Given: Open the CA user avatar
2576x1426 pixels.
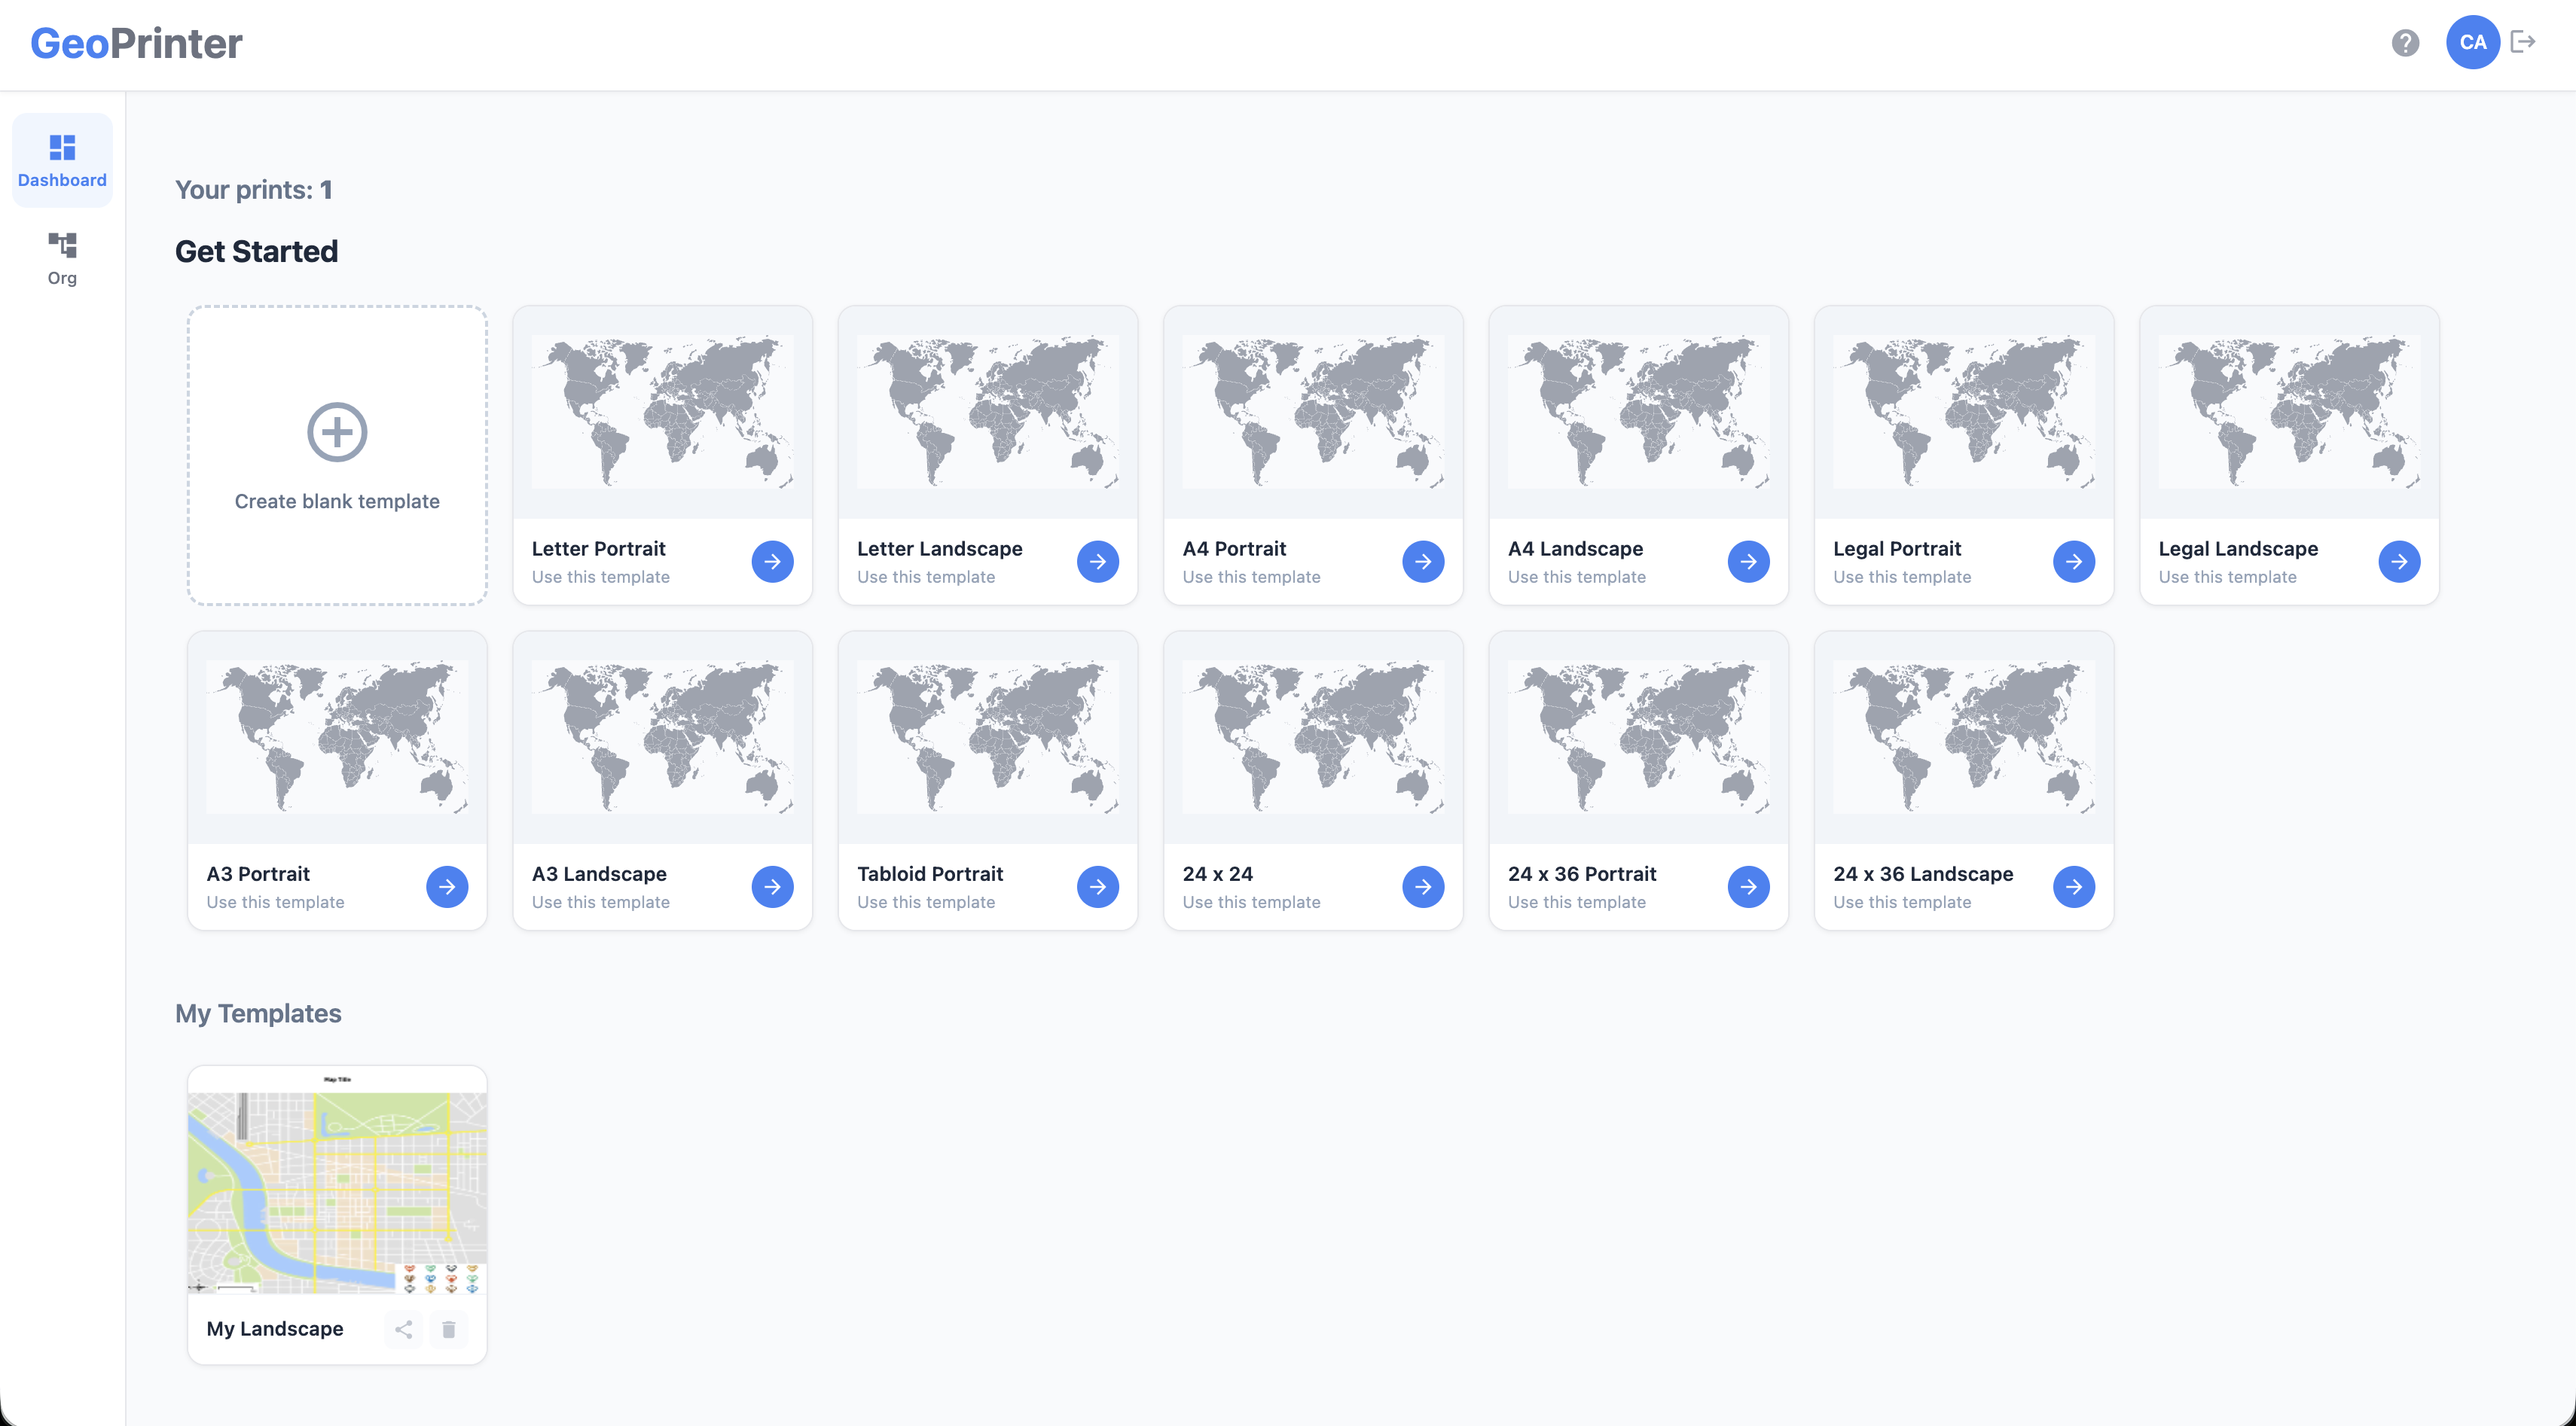Looking at the screenshot, I should point(2472,43).
